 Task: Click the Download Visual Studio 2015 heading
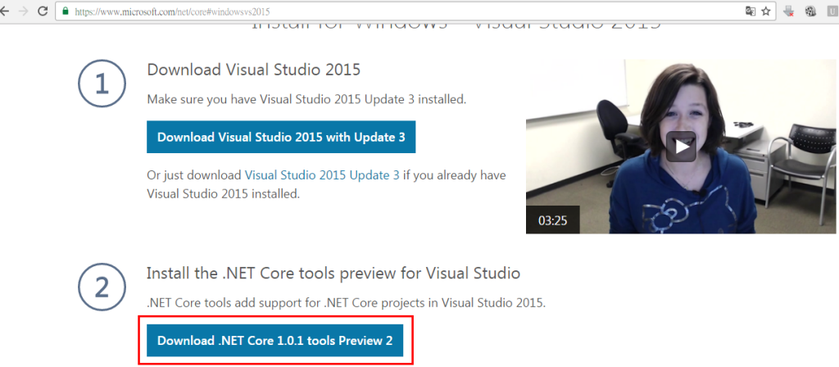[253, 69]
